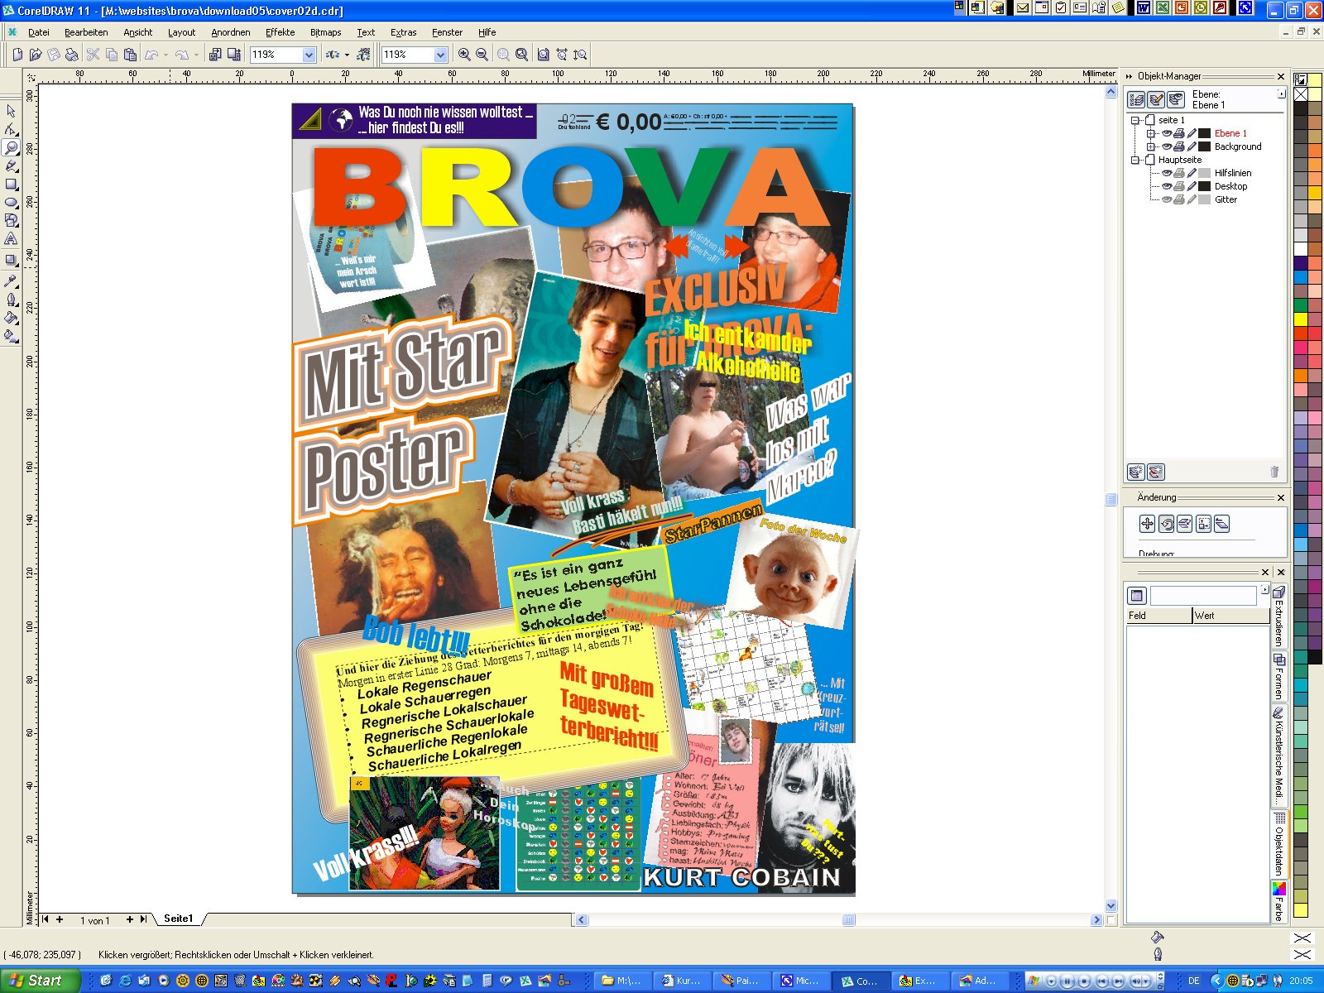Open the Bearbeiten menu
This screenshot has height=993, width=1324.
pos(86,32)
